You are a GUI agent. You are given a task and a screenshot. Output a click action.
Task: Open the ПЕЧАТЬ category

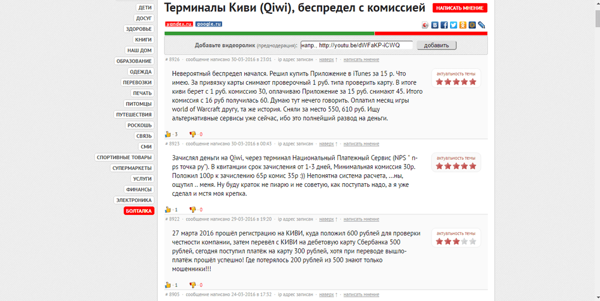[142, 94]
